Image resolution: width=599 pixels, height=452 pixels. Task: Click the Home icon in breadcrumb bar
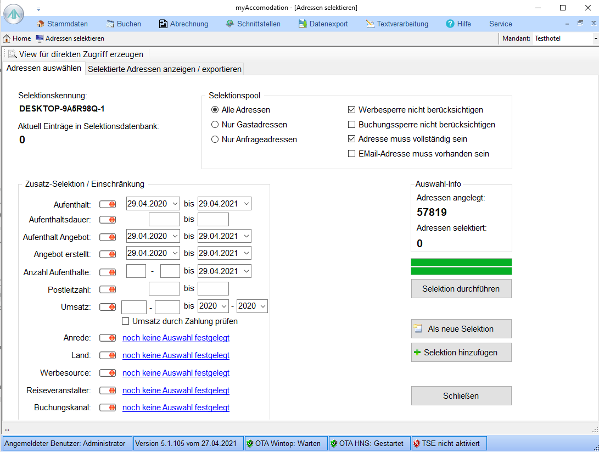pyautogui.click(x=7, y=38)
